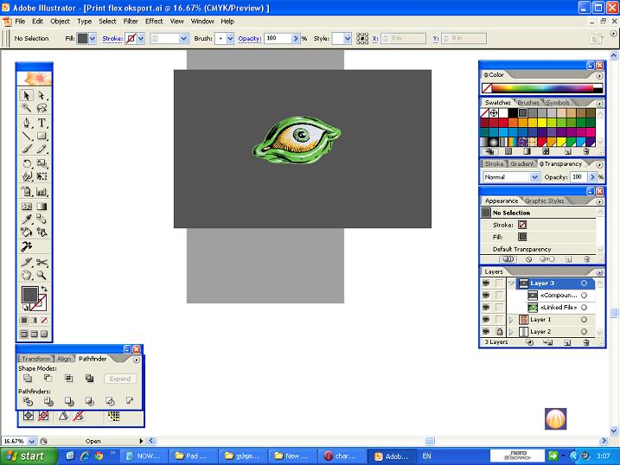The image size is (620, 465).
Task: Switch to the Brushes tab
Action: [528, 102]
